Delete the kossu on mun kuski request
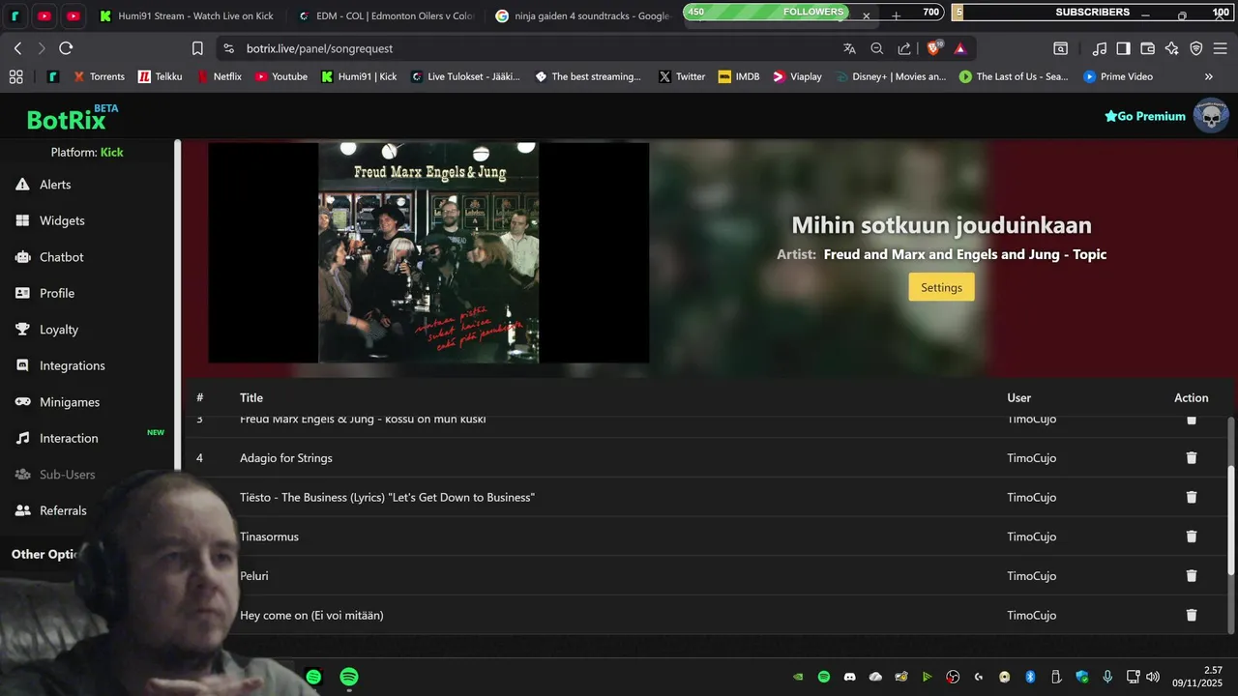 1192,420
